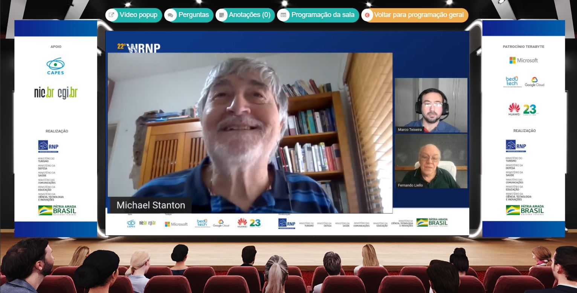Open the Programação da sala schedule

(318, 15)
